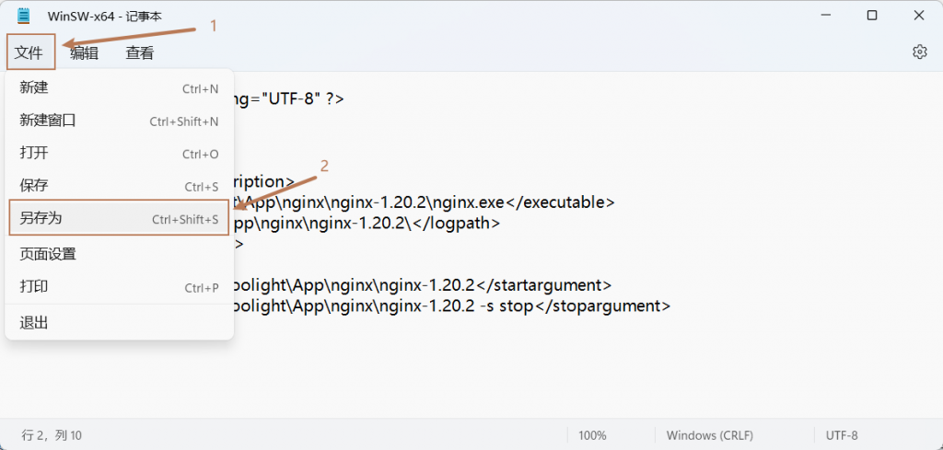Maximize the Notepad window
The width and height of the screenshot is (943, 450).
(x=872, y=16)
